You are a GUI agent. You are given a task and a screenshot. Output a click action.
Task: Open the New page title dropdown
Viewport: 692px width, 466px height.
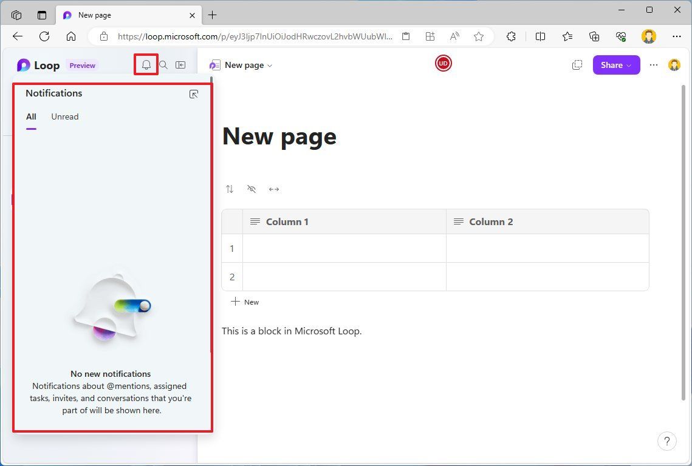tap(270, 65)
